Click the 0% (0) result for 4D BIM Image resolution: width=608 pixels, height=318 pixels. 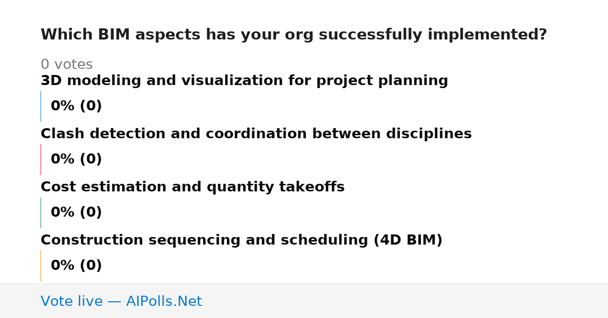76,266
